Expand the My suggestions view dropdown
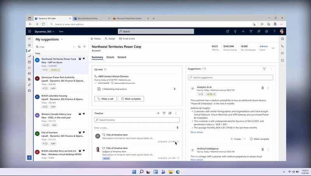The width and height of the screenshot is (311, 176). click(62, 39)
